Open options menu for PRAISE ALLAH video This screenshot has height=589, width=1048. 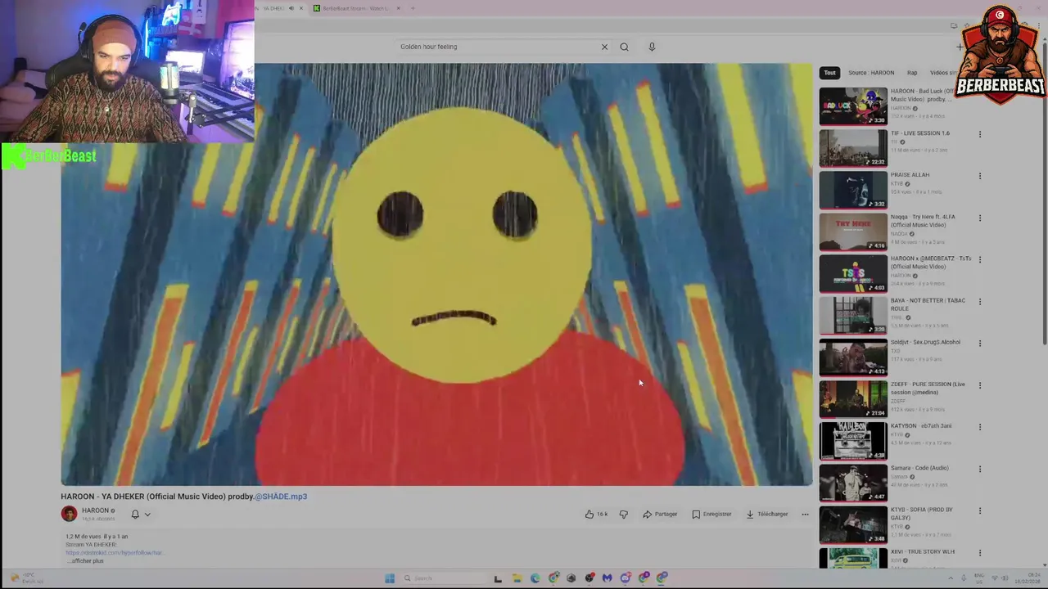click(x=979, y=176)
